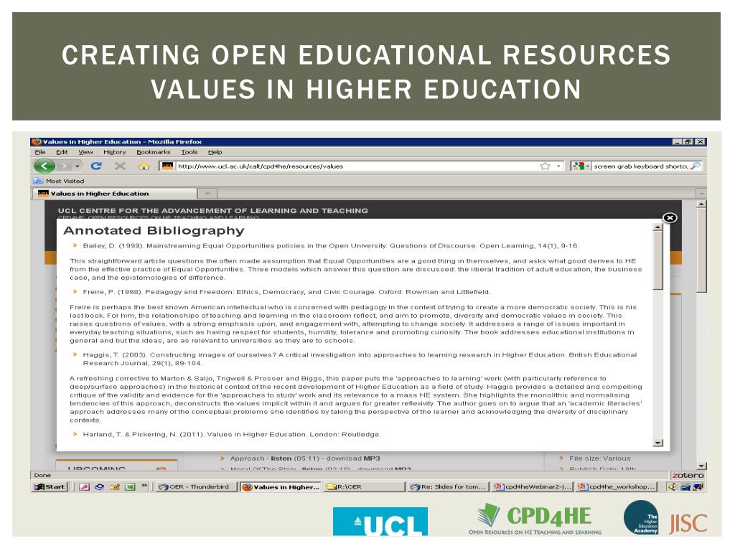Image resolution: width=735 pixels, height=551 pixels.
Task: Open the View menu
Action: click(x=86, y=152)
